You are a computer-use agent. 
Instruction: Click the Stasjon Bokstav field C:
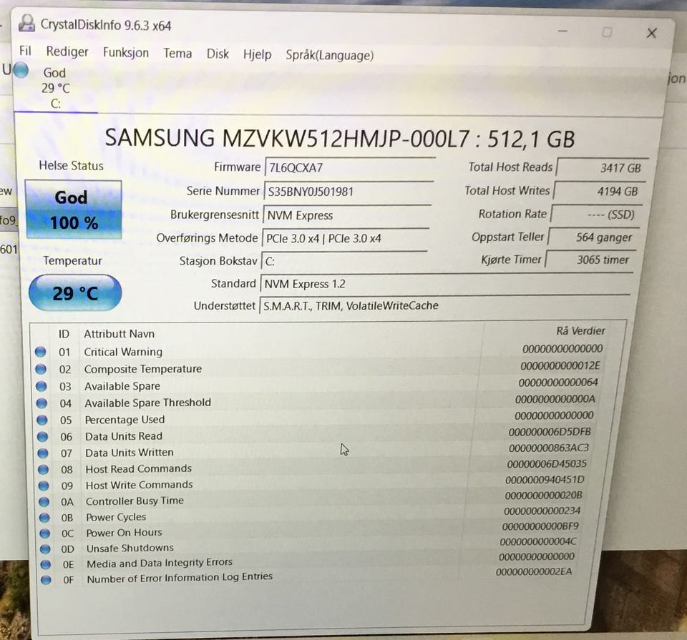344,261
